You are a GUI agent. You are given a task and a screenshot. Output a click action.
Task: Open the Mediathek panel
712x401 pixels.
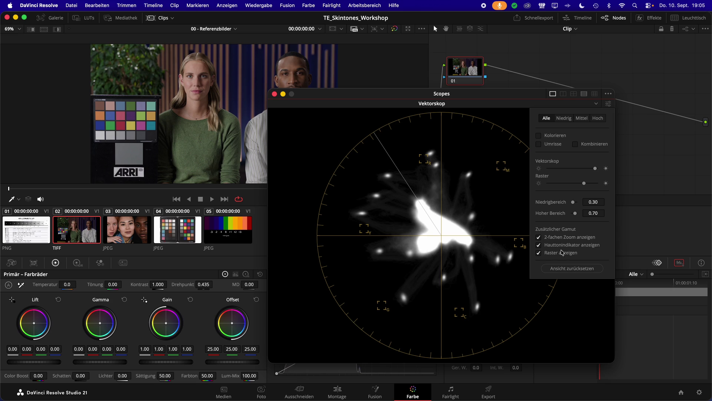click(121, 18)
